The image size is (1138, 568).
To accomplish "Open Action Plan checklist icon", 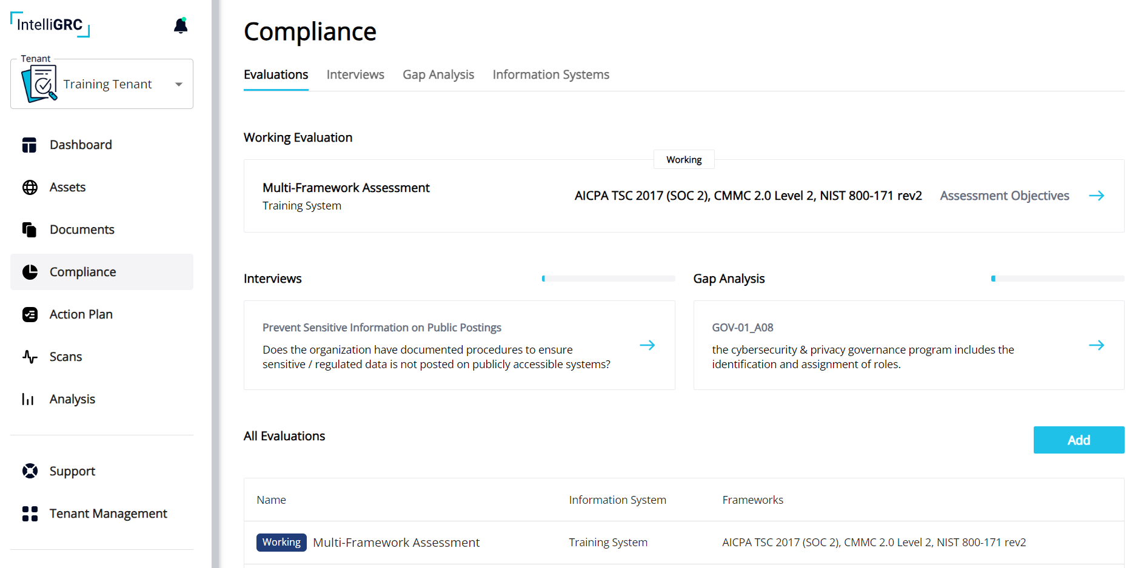I will coord(30,315).
